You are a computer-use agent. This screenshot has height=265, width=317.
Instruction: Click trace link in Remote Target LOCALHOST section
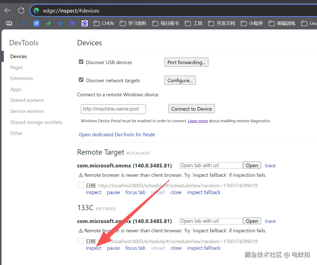[x=270, y=165]
